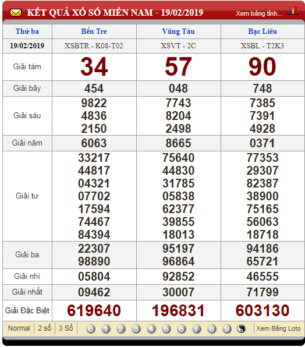Screen dimensions: 305x347
Task: Select digit 0 filter ball
Action: 91,329
